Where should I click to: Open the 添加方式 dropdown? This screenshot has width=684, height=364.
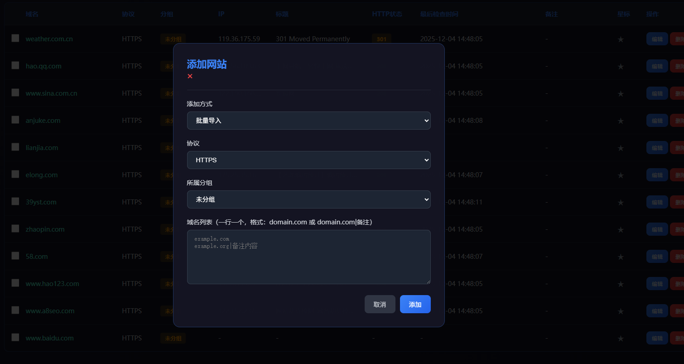(308, 121)
